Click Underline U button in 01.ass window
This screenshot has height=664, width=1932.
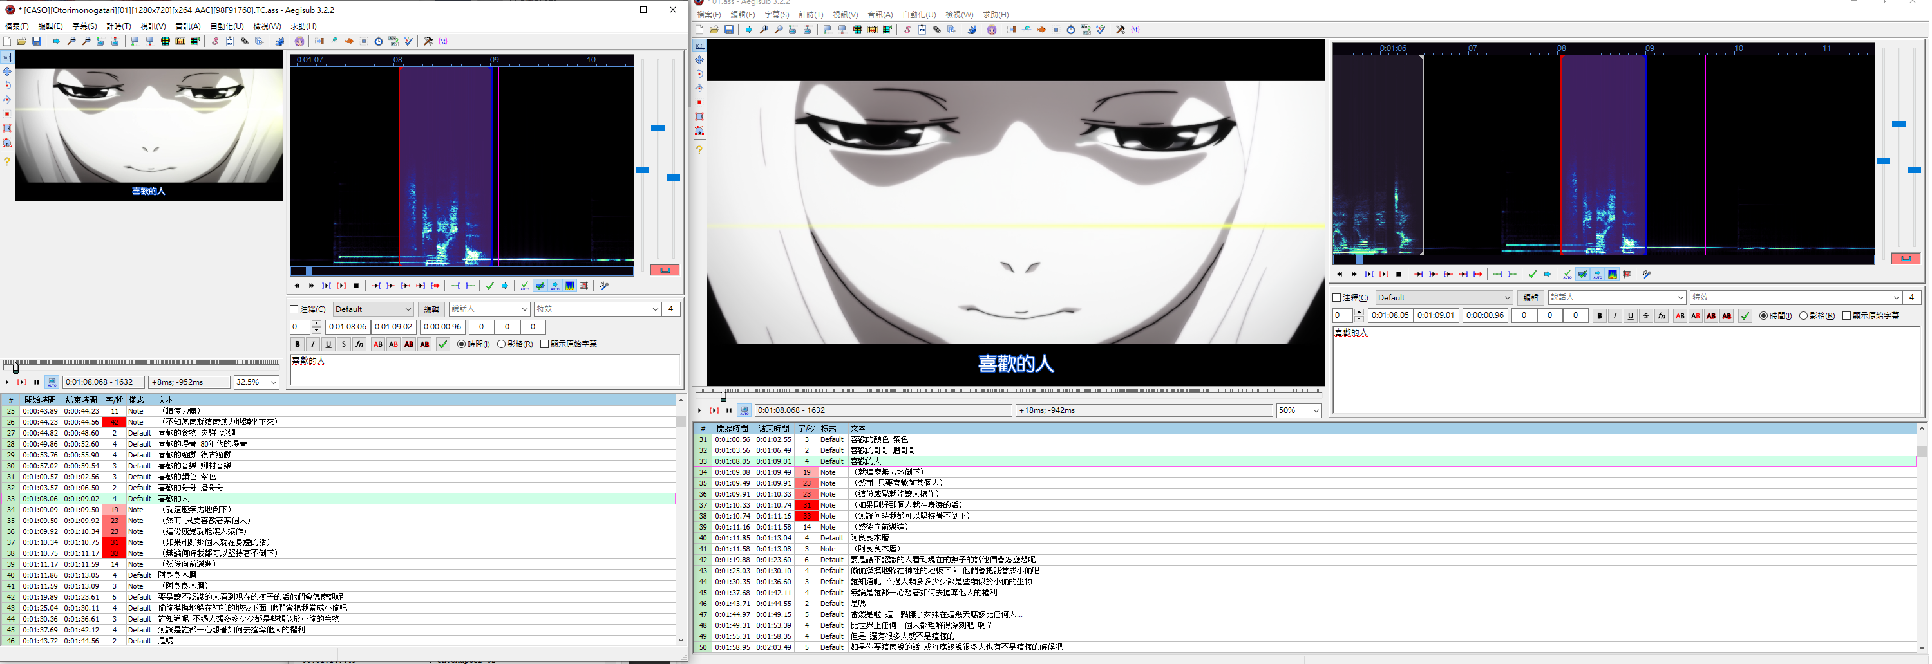(x=1631, y=315)
